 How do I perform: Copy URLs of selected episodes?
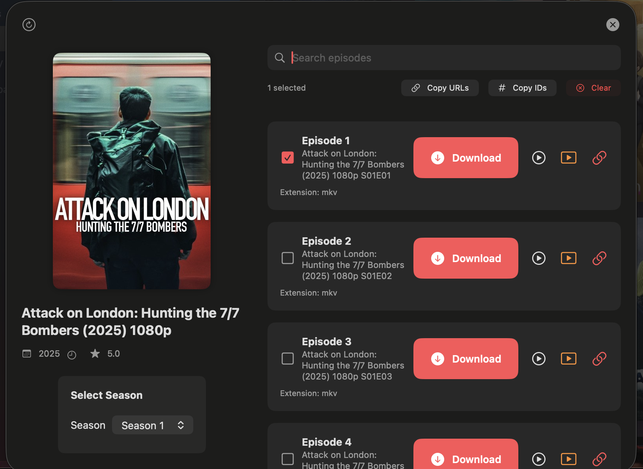click(440, 88)
